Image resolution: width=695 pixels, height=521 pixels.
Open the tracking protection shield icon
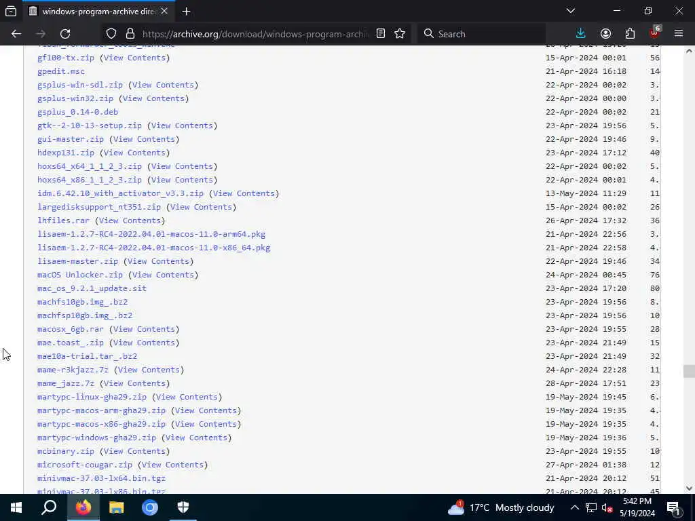(111, 34)
